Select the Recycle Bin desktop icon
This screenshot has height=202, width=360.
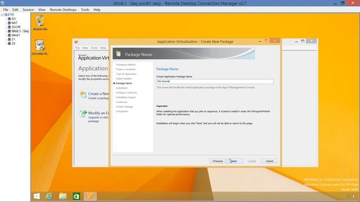pyautogui.click(x=40, y=22)
